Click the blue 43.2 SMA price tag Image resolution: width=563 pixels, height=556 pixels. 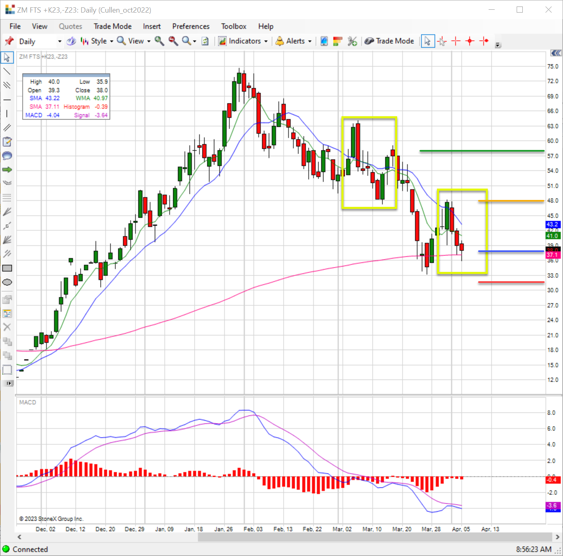pyautogui.click(x=552, y=224)
